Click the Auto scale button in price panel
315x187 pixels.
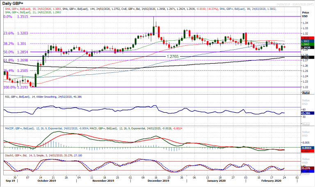coord(306,92)
